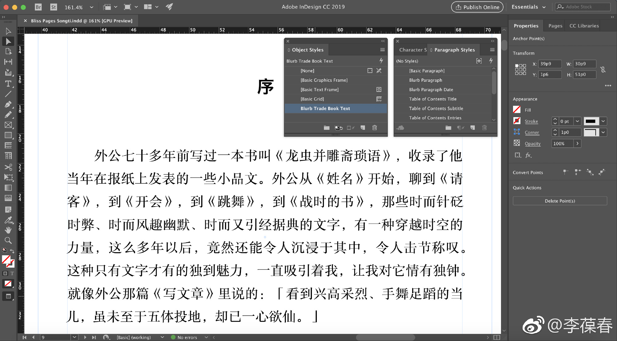Image resolution: width=617 pixels, height=341 pixels.
Task: Select the reference point locator grid
Action: (520, 69)
